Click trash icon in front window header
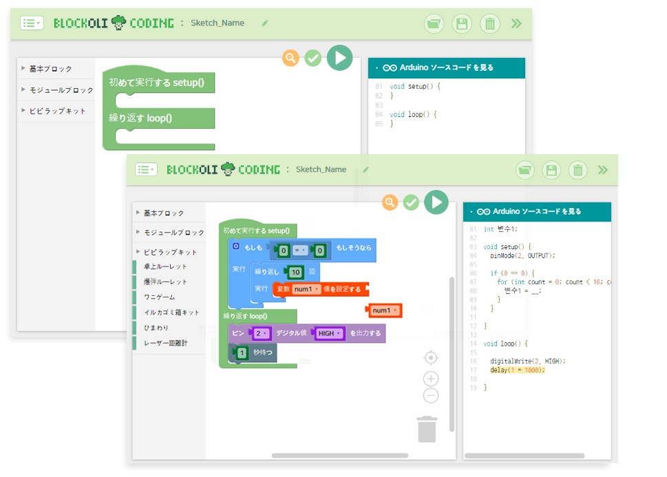The height and width of the screenshot is (477, 667). pyautogui.click(x=578, y=170)
